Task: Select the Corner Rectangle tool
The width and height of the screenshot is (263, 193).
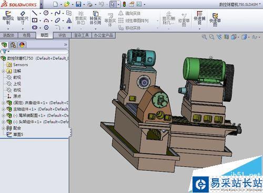Action: tap(35, 20)
